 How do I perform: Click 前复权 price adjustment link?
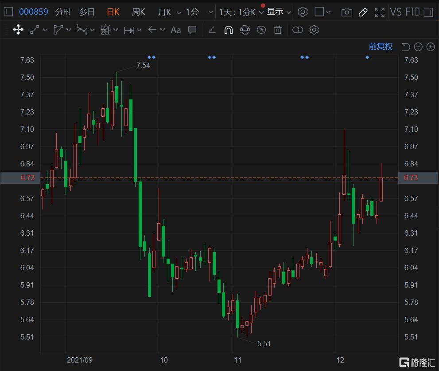pyautogui.click(x=381, y=47)
